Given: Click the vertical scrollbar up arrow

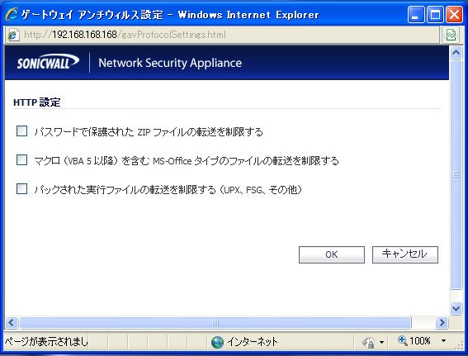Looking at the screenshot, I should point(456,53).
